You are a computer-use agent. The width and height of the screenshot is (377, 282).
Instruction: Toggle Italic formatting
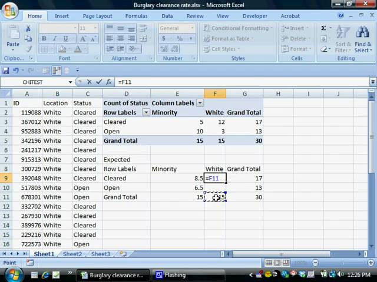click(55, 39)
